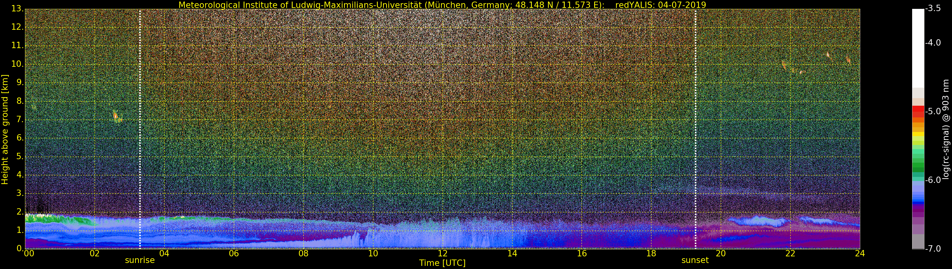The width and height of the screenshot is (952, 269).
Task: Click the 'Height above ground [km]' axis title
Action: coord(5,129)
